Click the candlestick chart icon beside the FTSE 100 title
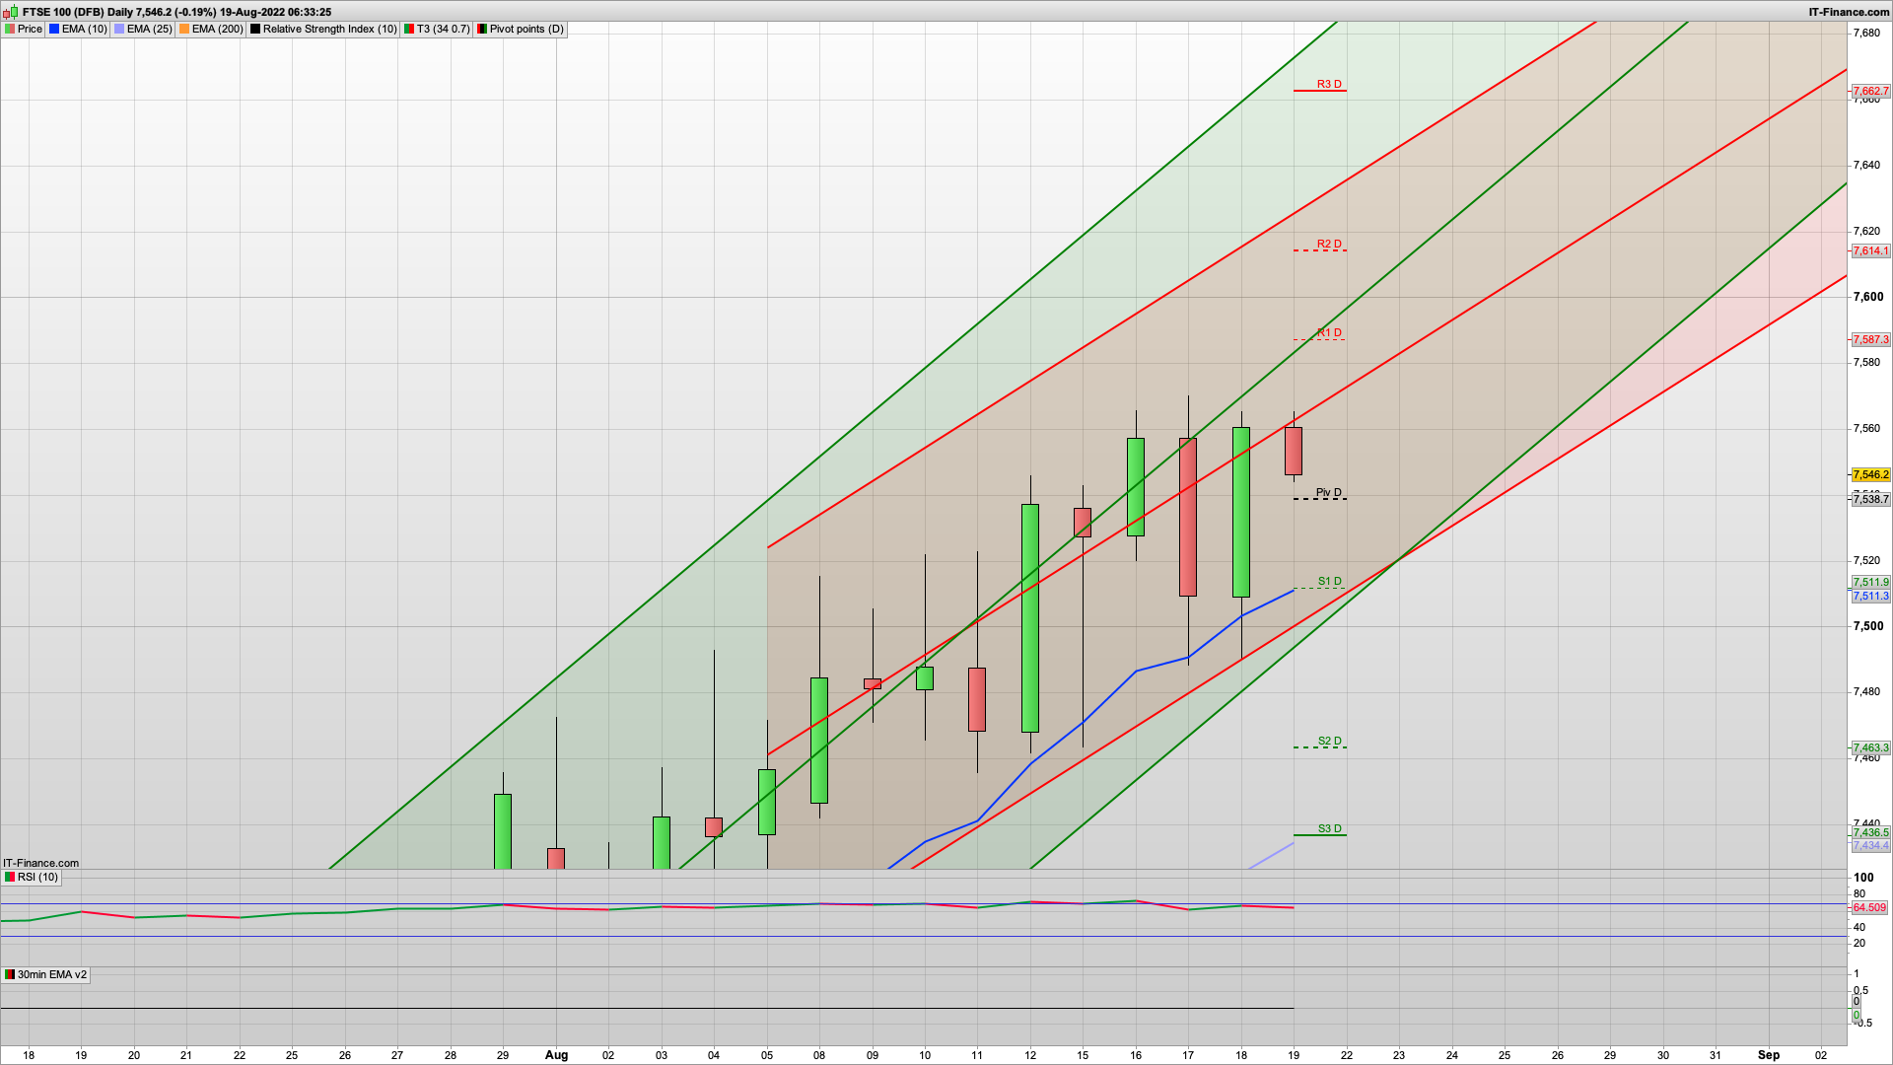 11,12
